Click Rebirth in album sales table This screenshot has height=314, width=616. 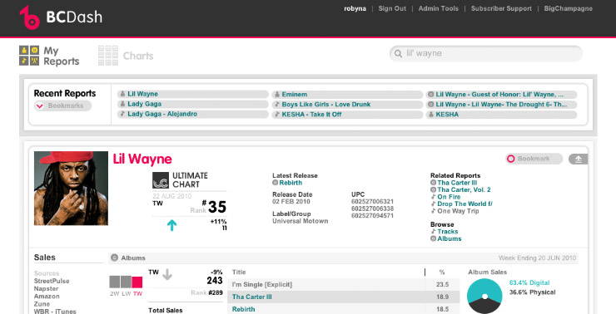click(x=244, y=309)
